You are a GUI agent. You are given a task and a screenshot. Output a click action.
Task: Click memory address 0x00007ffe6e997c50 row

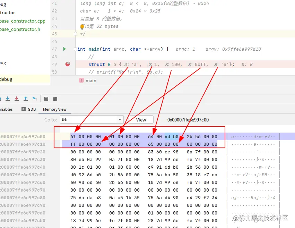coord(23,175)
